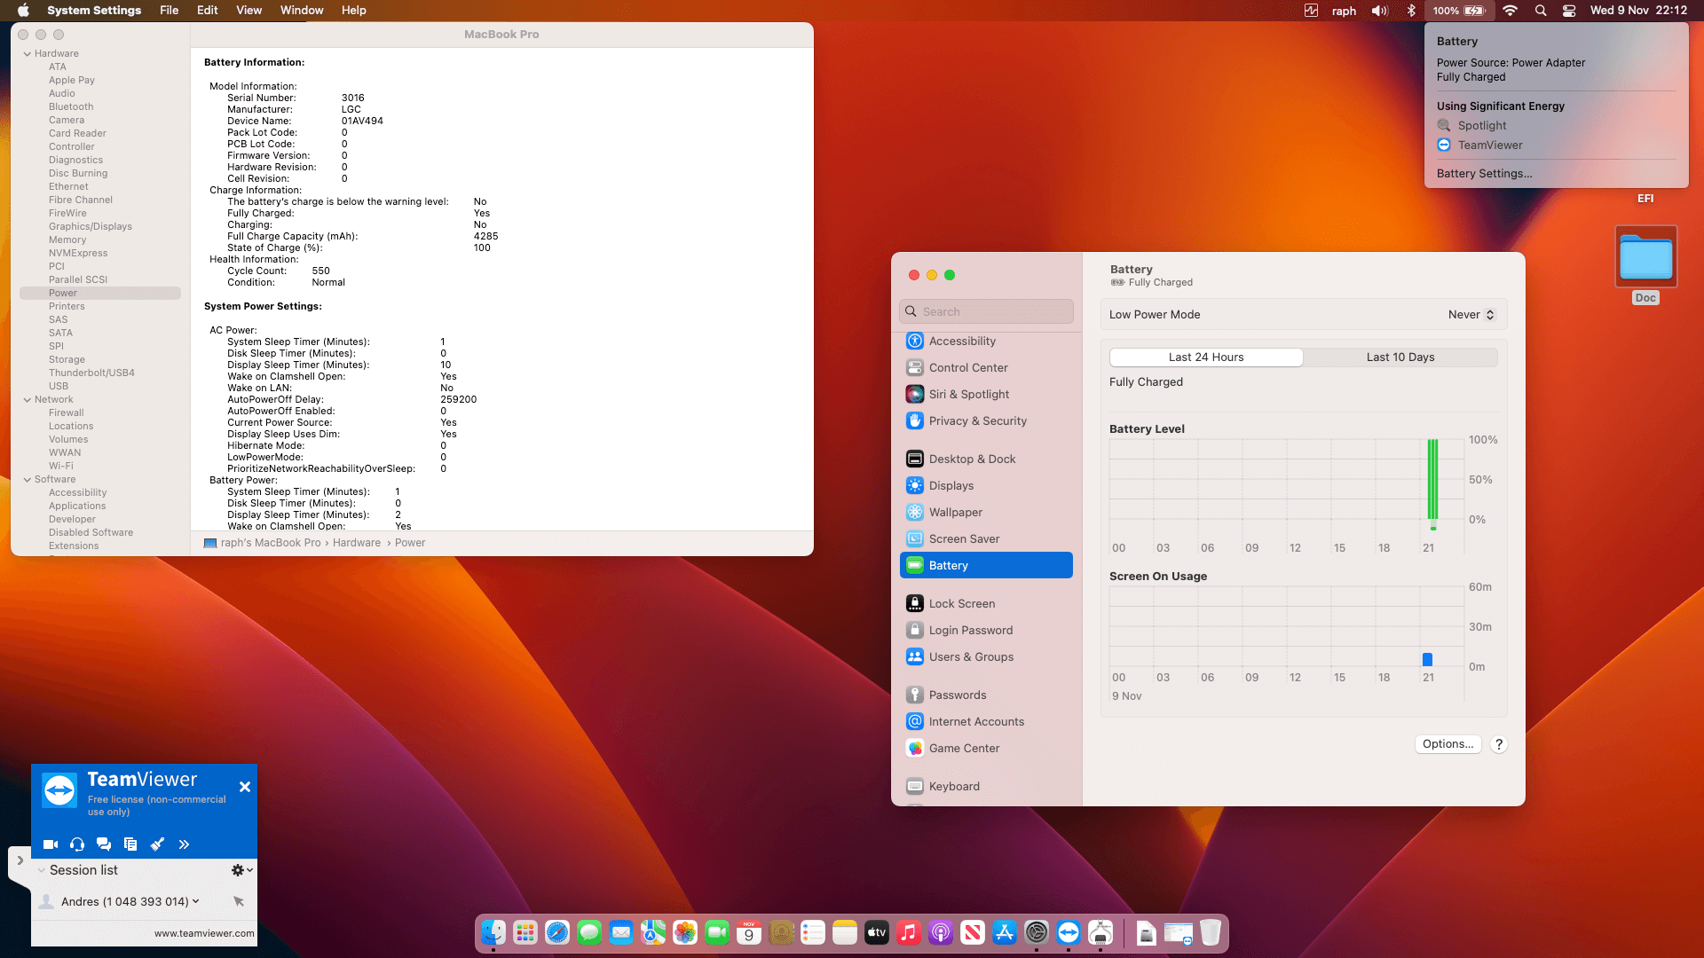Open the Apple menu
The width and height of the screenshot is (1704, 958).
tap(24, 11)
